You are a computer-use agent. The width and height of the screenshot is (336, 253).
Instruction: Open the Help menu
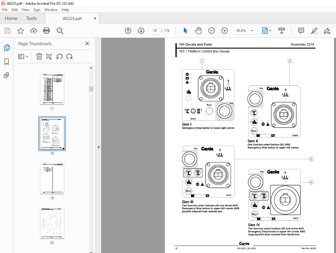65,10
